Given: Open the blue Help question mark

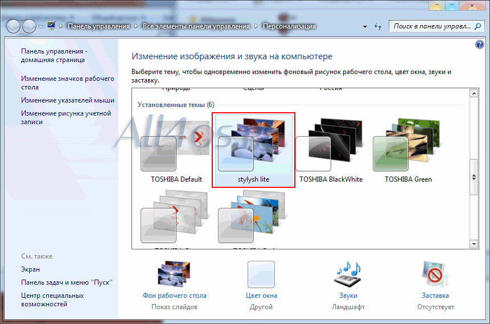Looking at the screenshot, I should [x=479, y=45].
